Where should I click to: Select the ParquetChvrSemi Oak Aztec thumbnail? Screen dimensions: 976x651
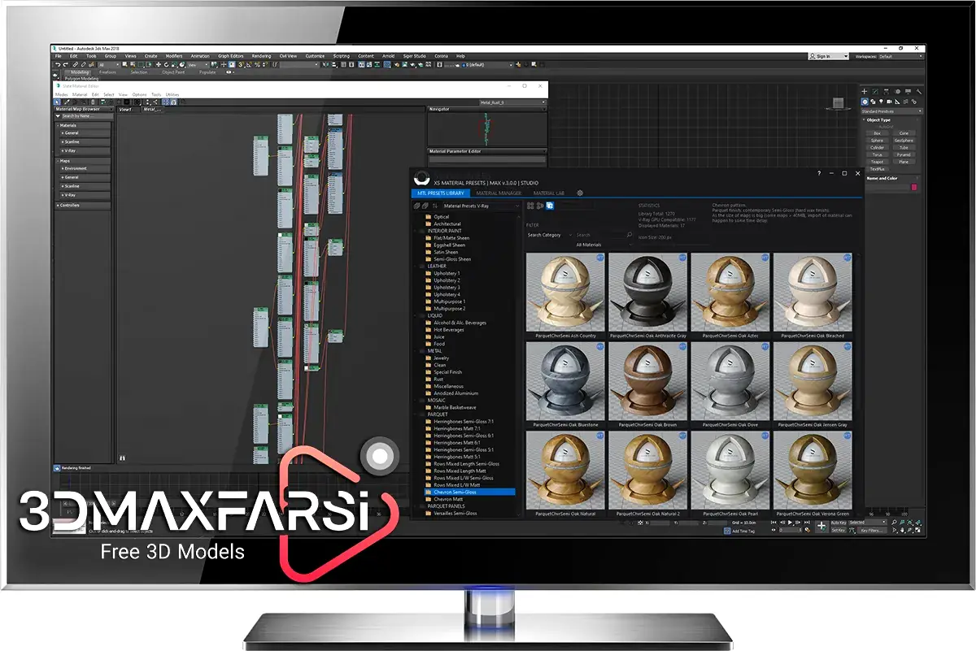pyautogui.click(x=730, y=292)
